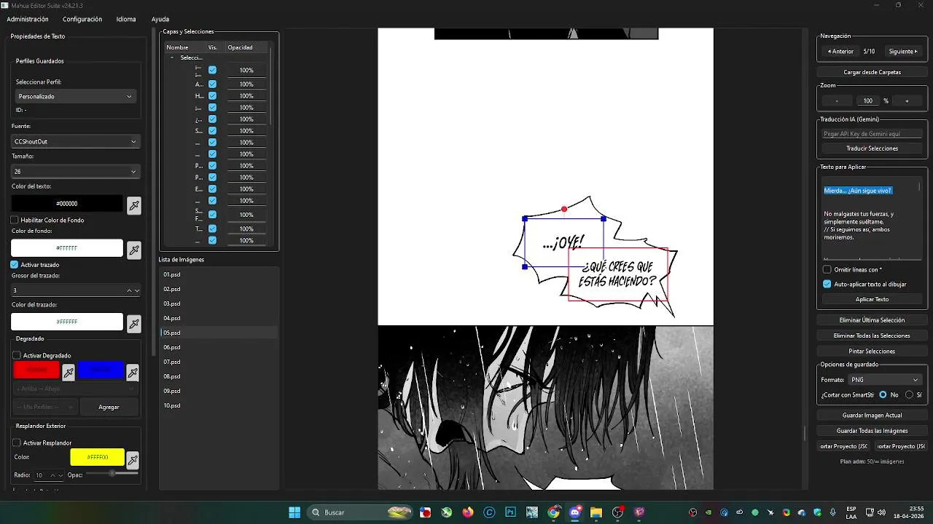Click Eliminar Última Selección button
Viewport: 933px width, 524px height.
coord(872,320)
